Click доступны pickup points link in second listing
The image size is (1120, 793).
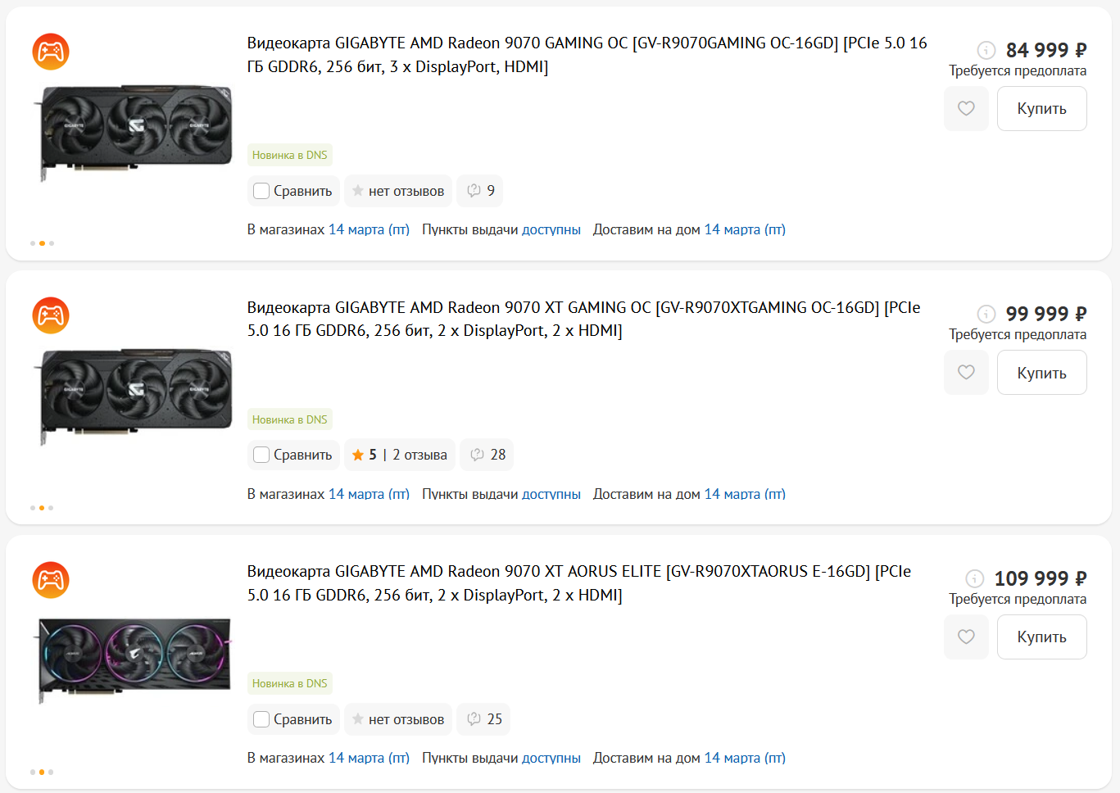(x=551, y=494)
